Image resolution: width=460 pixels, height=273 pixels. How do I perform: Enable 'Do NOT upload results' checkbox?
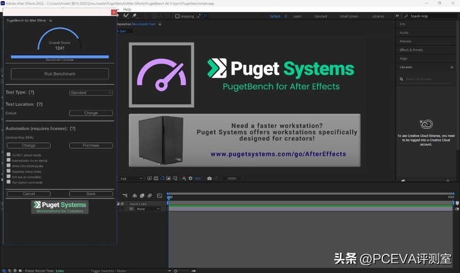point(9,155)
